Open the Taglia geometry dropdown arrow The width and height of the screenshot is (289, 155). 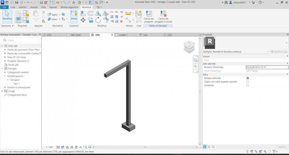pos(60,14)
